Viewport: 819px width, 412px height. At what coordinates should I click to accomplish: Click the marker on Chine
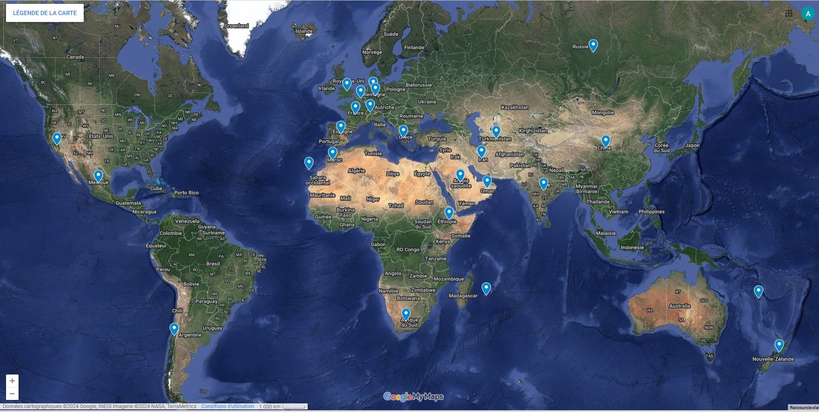pos(605,140)
